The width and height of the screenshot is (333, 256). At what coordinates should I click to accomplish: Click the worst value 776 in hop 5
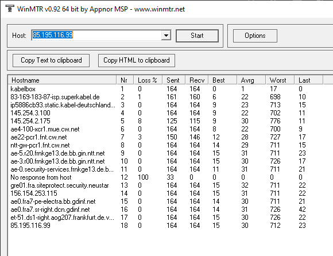pos(275,121)
